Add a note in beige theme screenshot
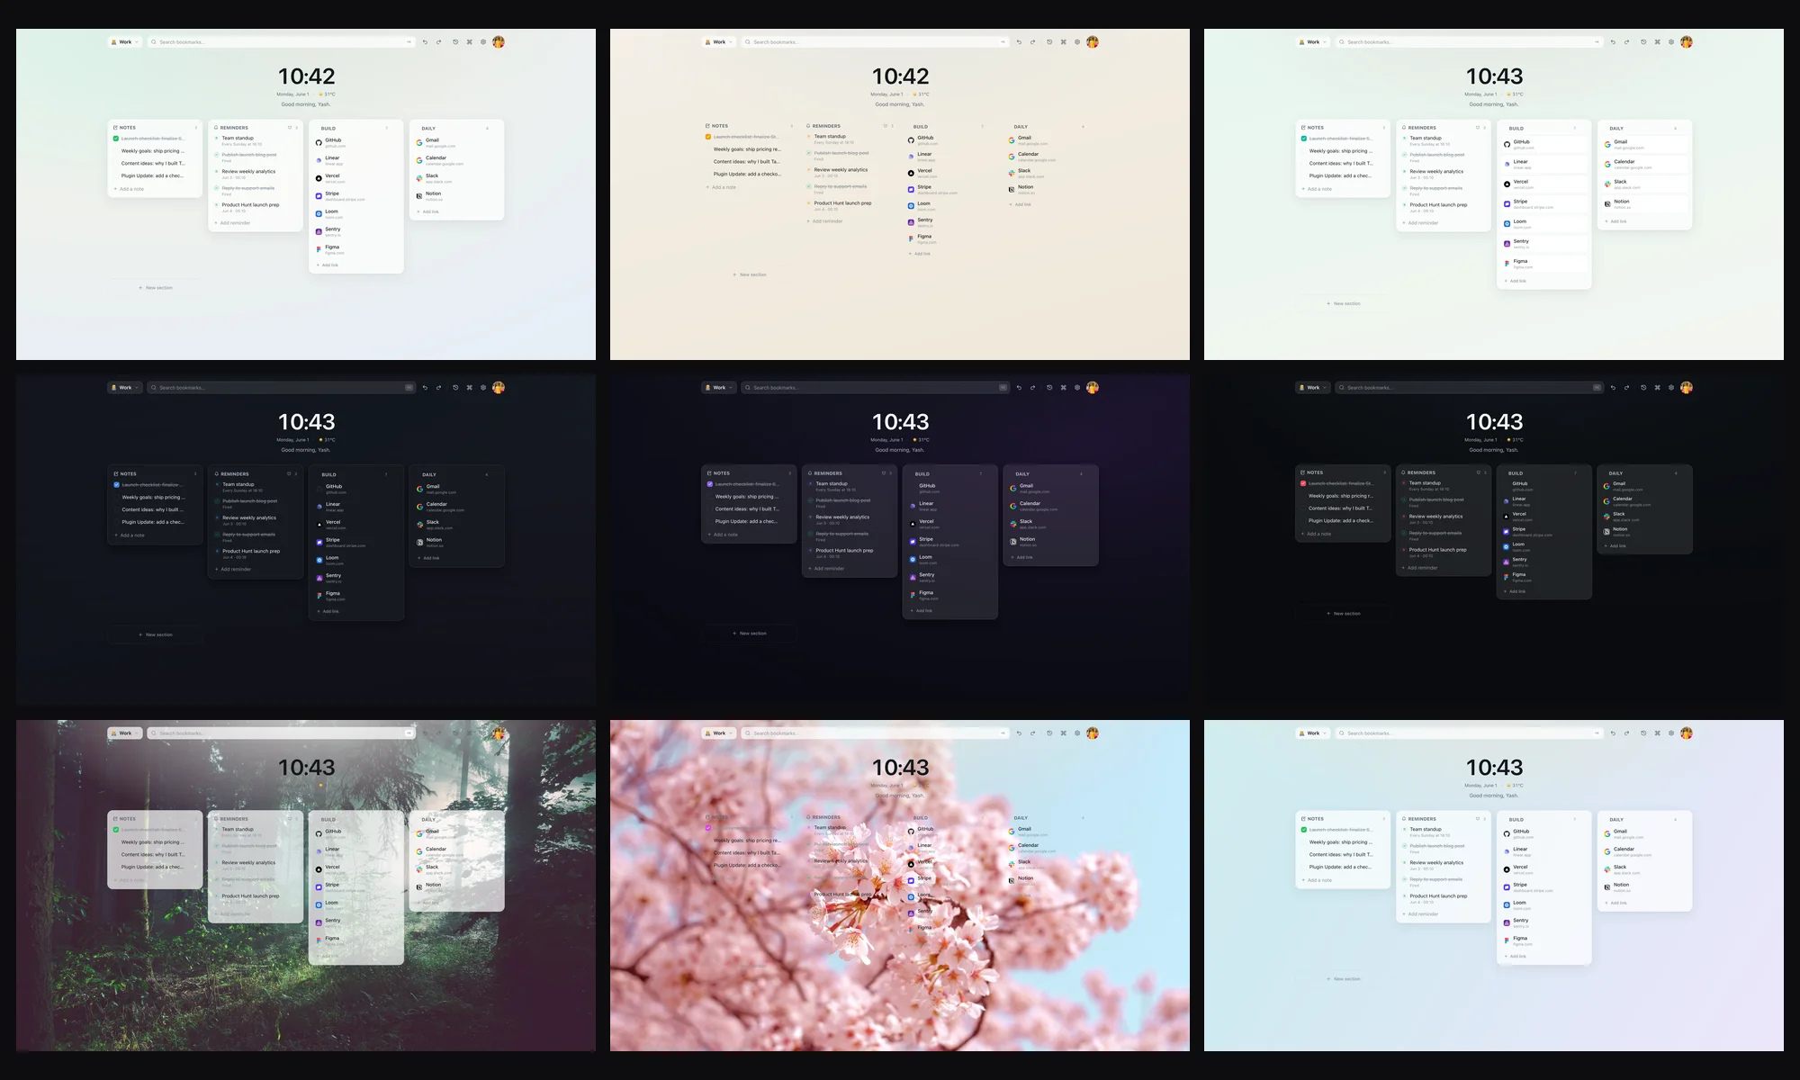The image size is (1800, 1080). (x=722, y=187)
